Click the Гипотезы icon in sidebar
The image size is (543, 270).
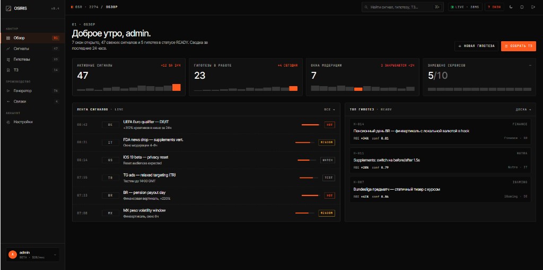(8, 59)
